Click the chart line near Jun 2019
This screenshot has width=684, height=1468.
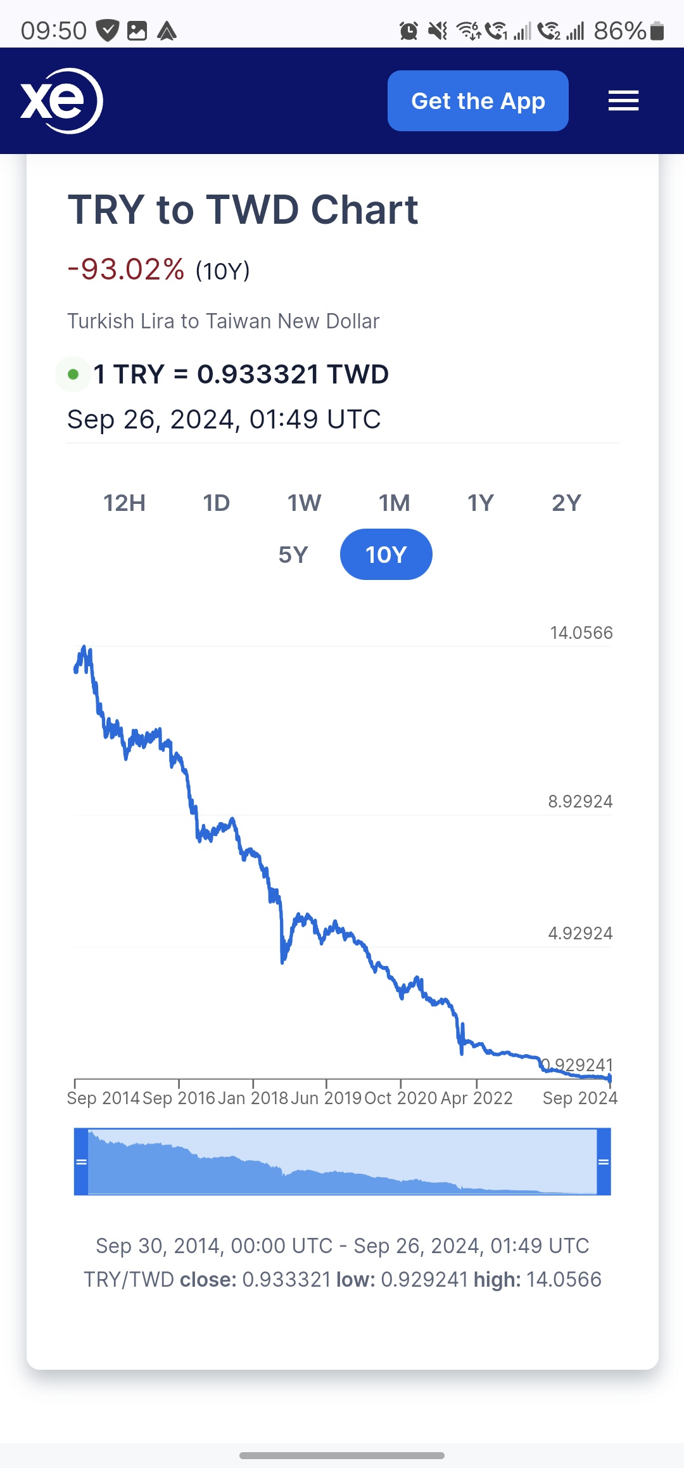pyautogui.click(x=326, y=930)
